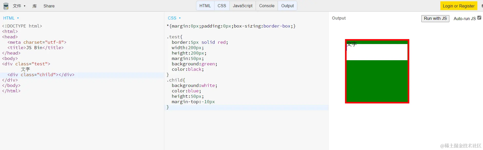Click the Output panel heading
Screen dimensions: 483x150
click(x=339, y=18)
